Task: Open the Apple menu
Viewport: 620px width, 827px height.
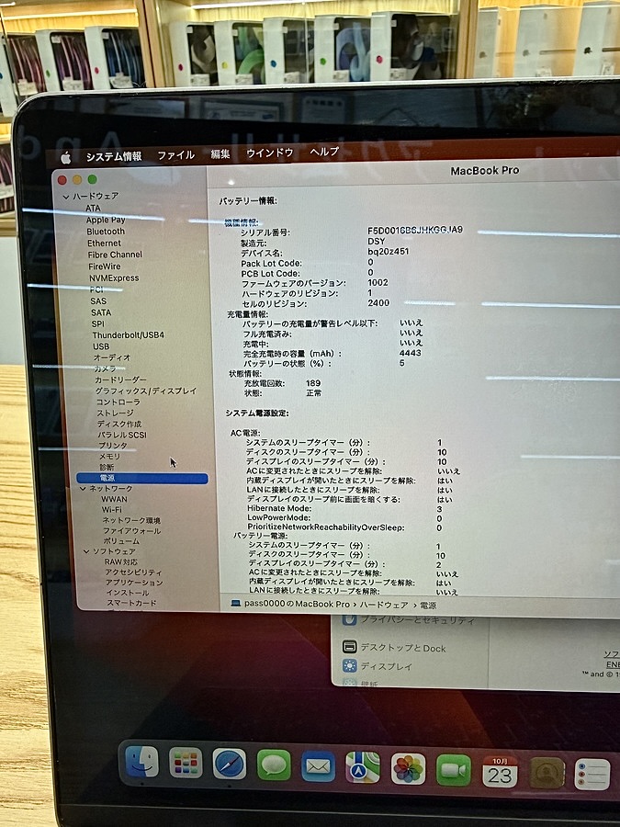Action: [66, 157]
